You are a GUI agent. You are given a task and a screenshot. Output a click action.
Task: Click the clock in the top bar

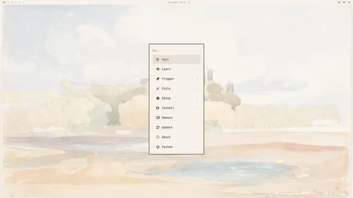click(176, 2)
